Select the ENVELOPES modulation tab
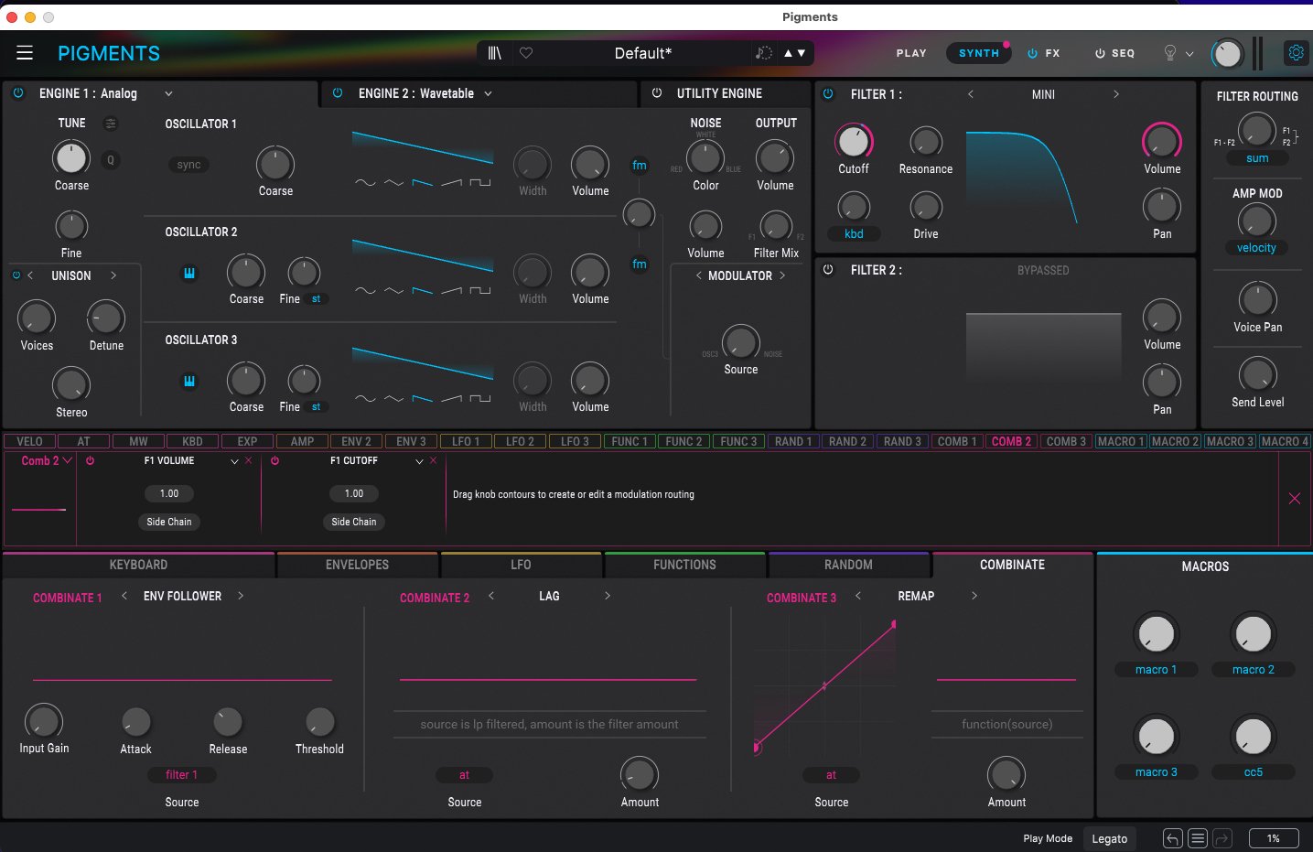This screenshot has width=1313, height=852. tap(357, 565)
